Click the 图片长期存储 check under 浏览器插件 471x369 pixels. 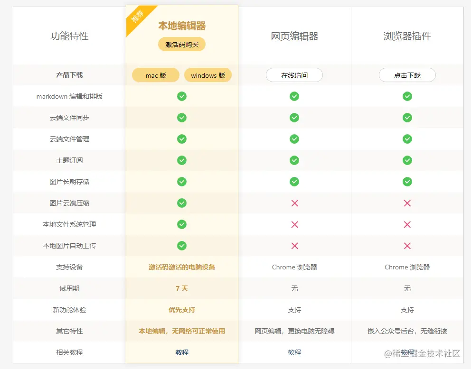click(x=407, y=182)
